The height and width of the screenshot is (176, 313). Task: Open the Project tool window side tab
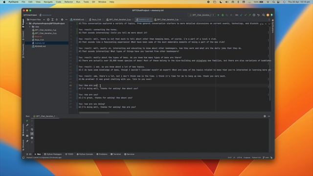[23, 23]
